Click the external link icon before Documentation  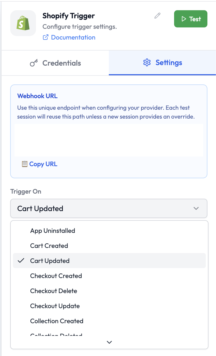point(46,37)
